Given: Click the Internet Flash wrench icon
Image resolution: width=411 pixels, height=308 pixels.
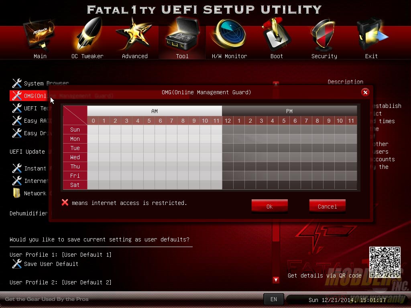Looking at the screenshot, I should [x=17, y=181].
